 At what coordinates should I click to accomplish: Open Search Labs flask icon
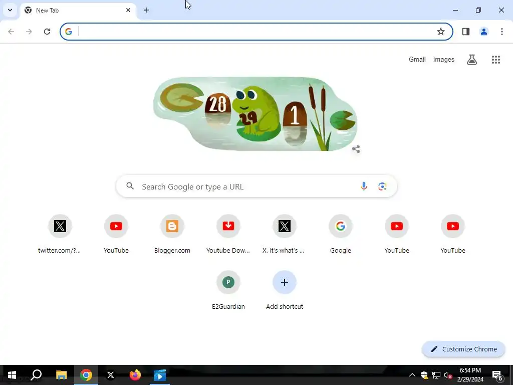[472, 60]
